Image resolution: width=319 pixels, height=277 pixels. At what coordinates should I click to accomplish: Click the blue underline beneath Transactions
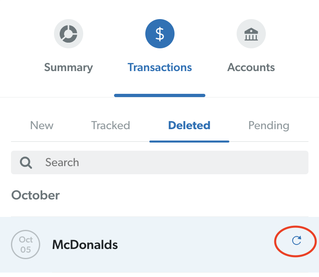pyautogui.click(x=160, y=95)
